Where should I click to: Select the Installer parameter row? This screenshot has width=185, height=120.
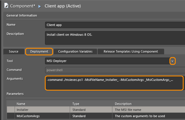(x=43, y=109)
